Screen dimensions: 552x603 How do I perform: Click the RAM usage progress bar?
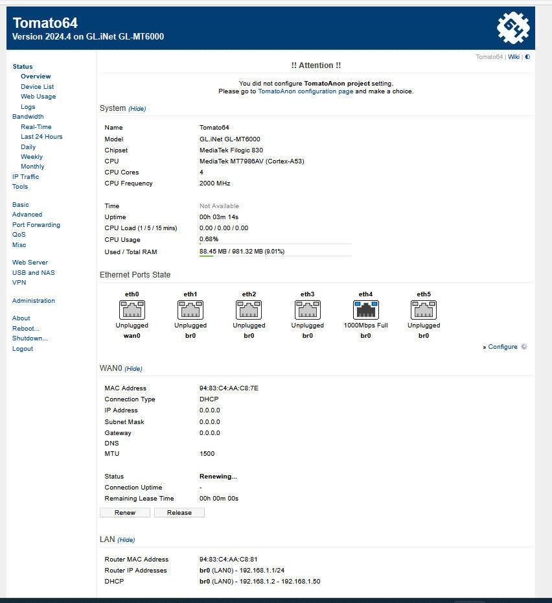tap(275, 256)
